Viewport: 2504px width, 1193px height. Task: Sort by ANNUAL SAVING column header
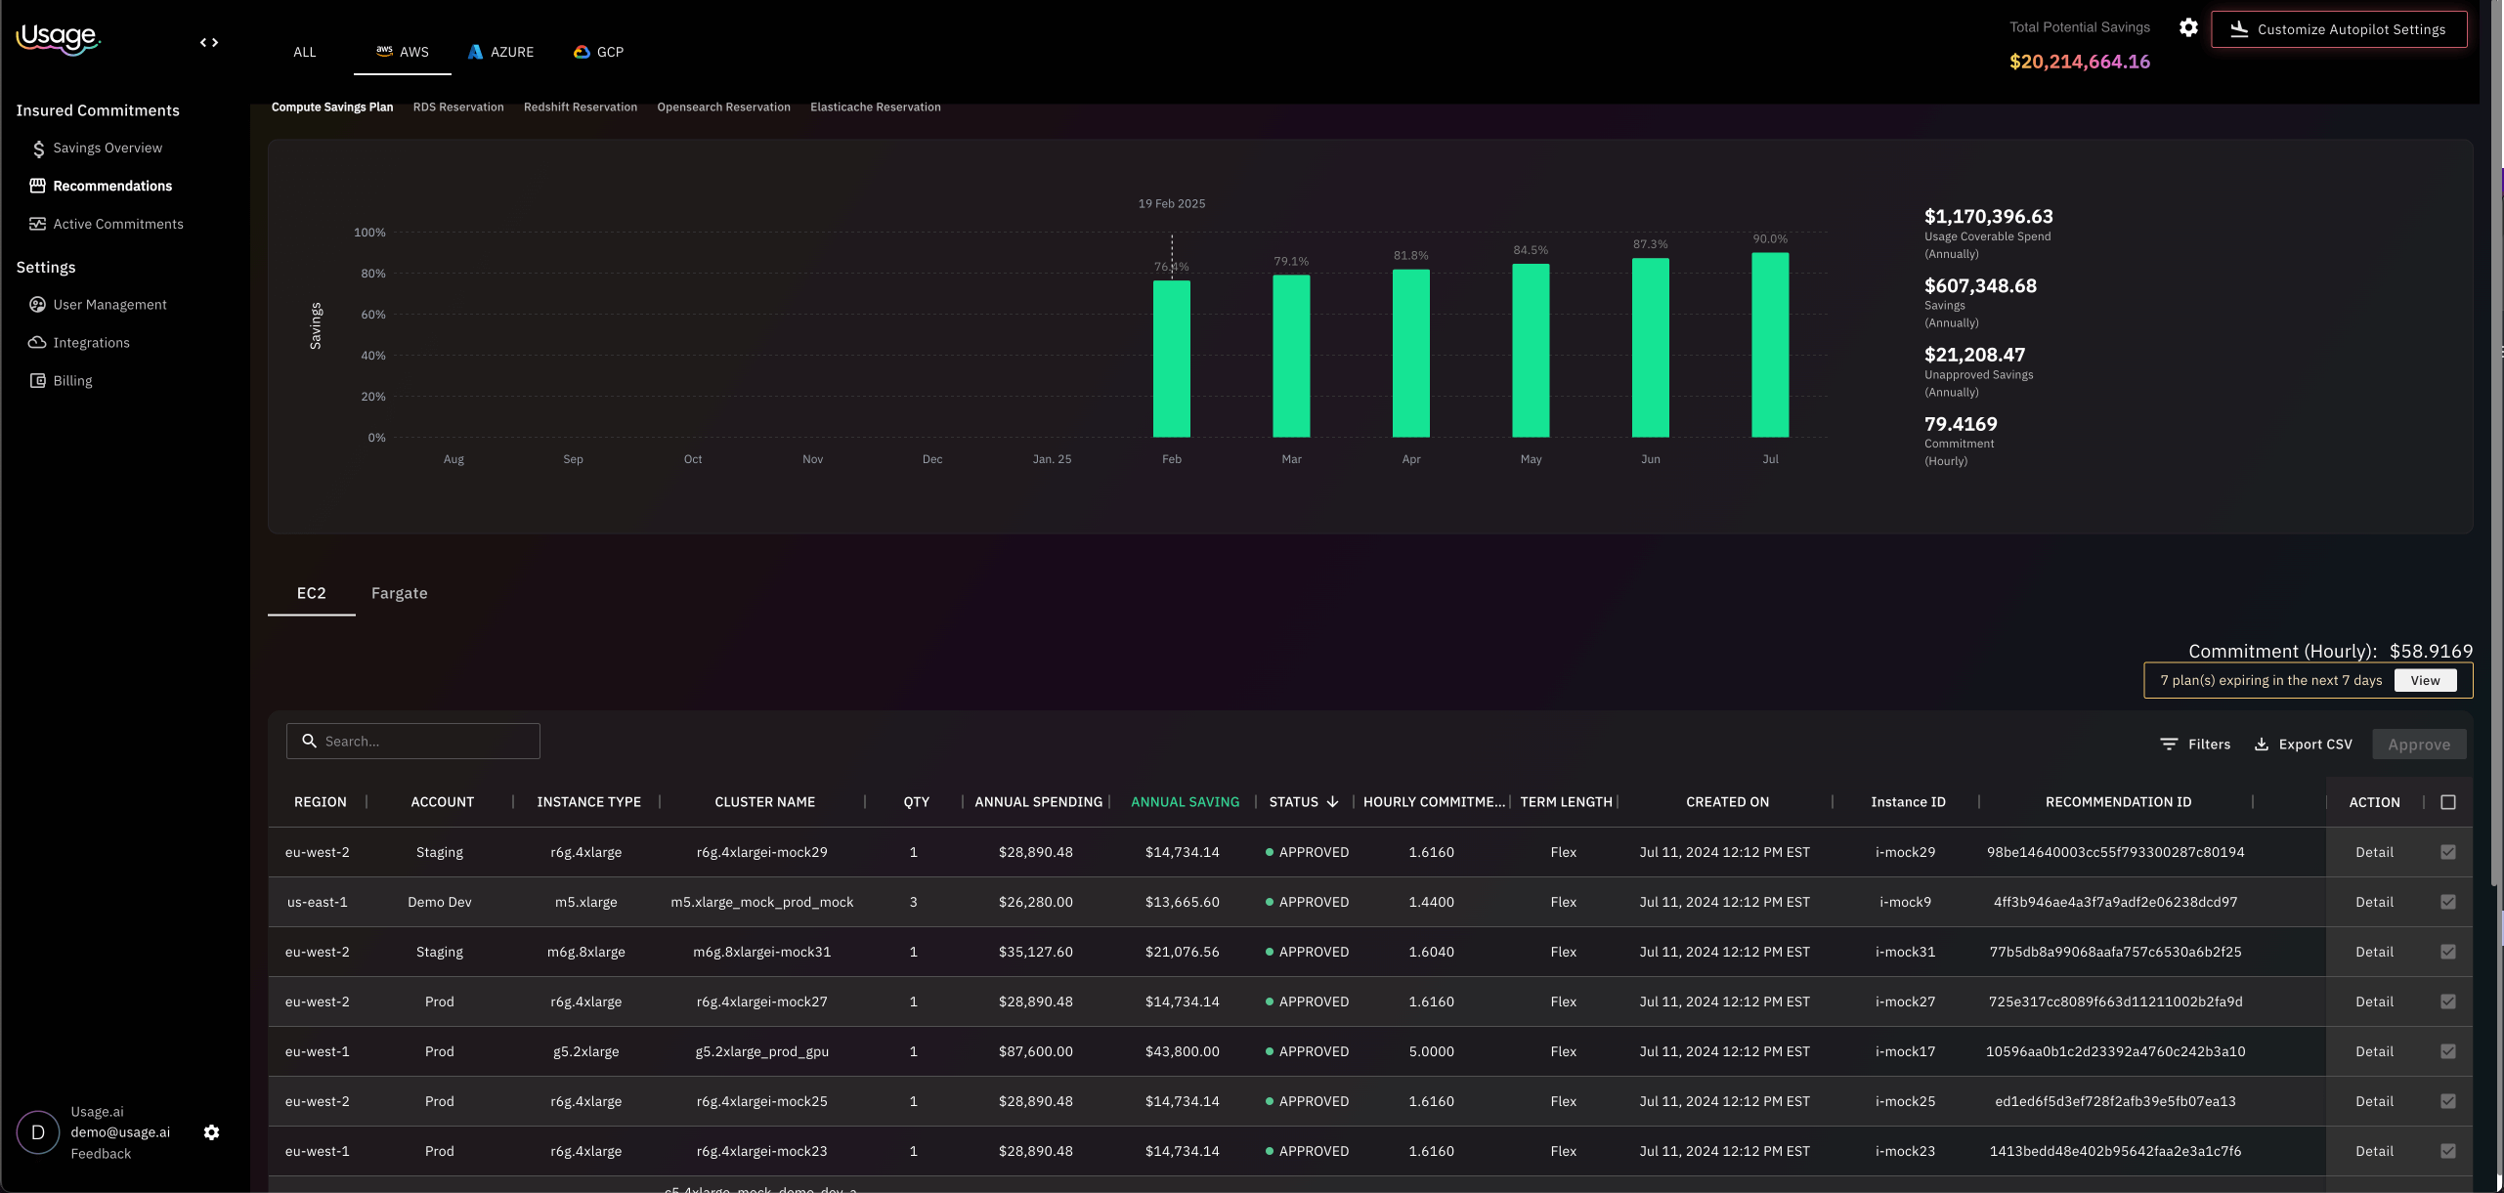tap(1185, 802)
